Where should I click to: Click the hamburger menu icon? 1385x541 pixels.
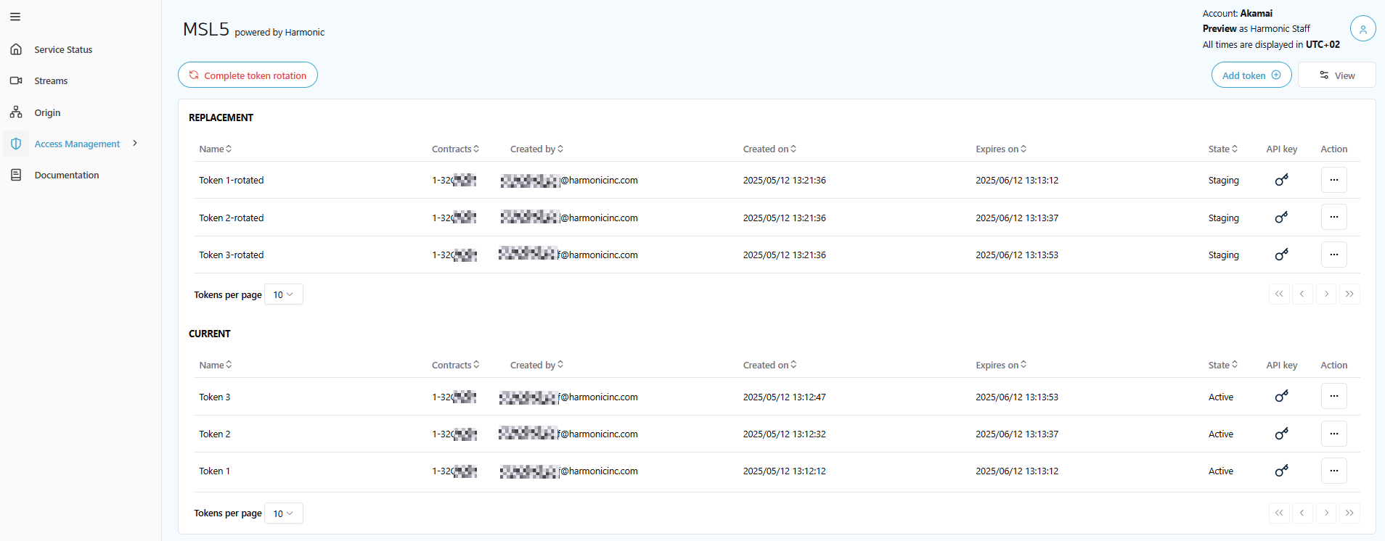point(15,17)
